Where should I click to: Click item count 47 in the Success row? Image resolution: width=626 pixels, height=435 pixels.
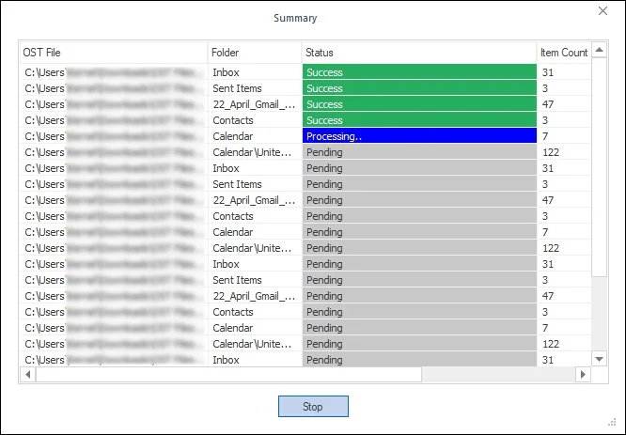pyautogui.click(x=564, y=104)
